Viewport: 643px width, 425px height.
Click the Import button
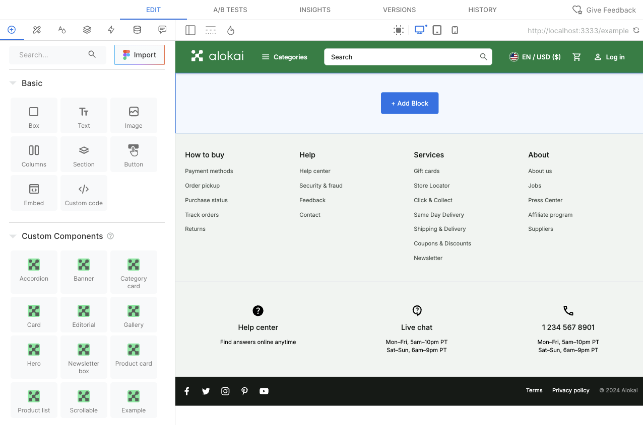pos(140,55)
